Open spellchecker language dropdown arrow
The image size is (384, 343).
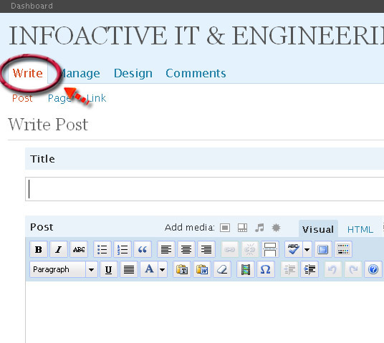coord(307,249)
